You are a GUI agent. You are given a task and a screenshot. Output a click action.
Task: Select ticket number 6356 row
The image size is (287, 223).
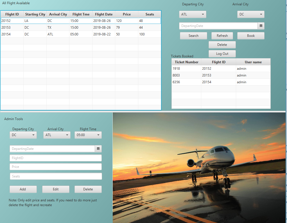point(221,82)
